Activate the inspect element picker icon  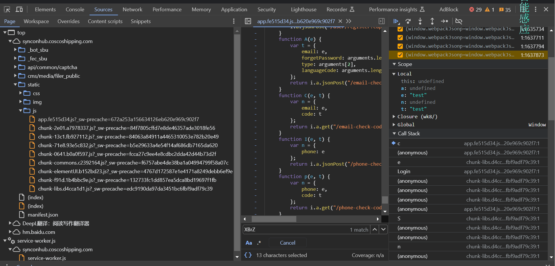pyautogui.click(x=7, y=10)
